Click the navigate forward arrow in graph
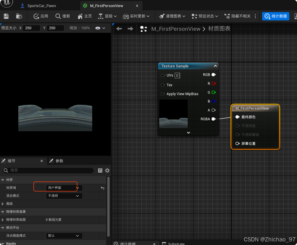This screenshot has width=297, height=245. 130,29
